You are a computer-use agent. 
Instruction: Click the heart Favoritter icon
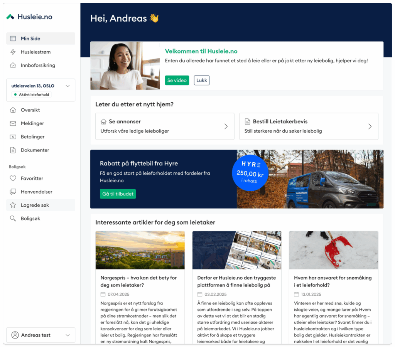[13, 179]
